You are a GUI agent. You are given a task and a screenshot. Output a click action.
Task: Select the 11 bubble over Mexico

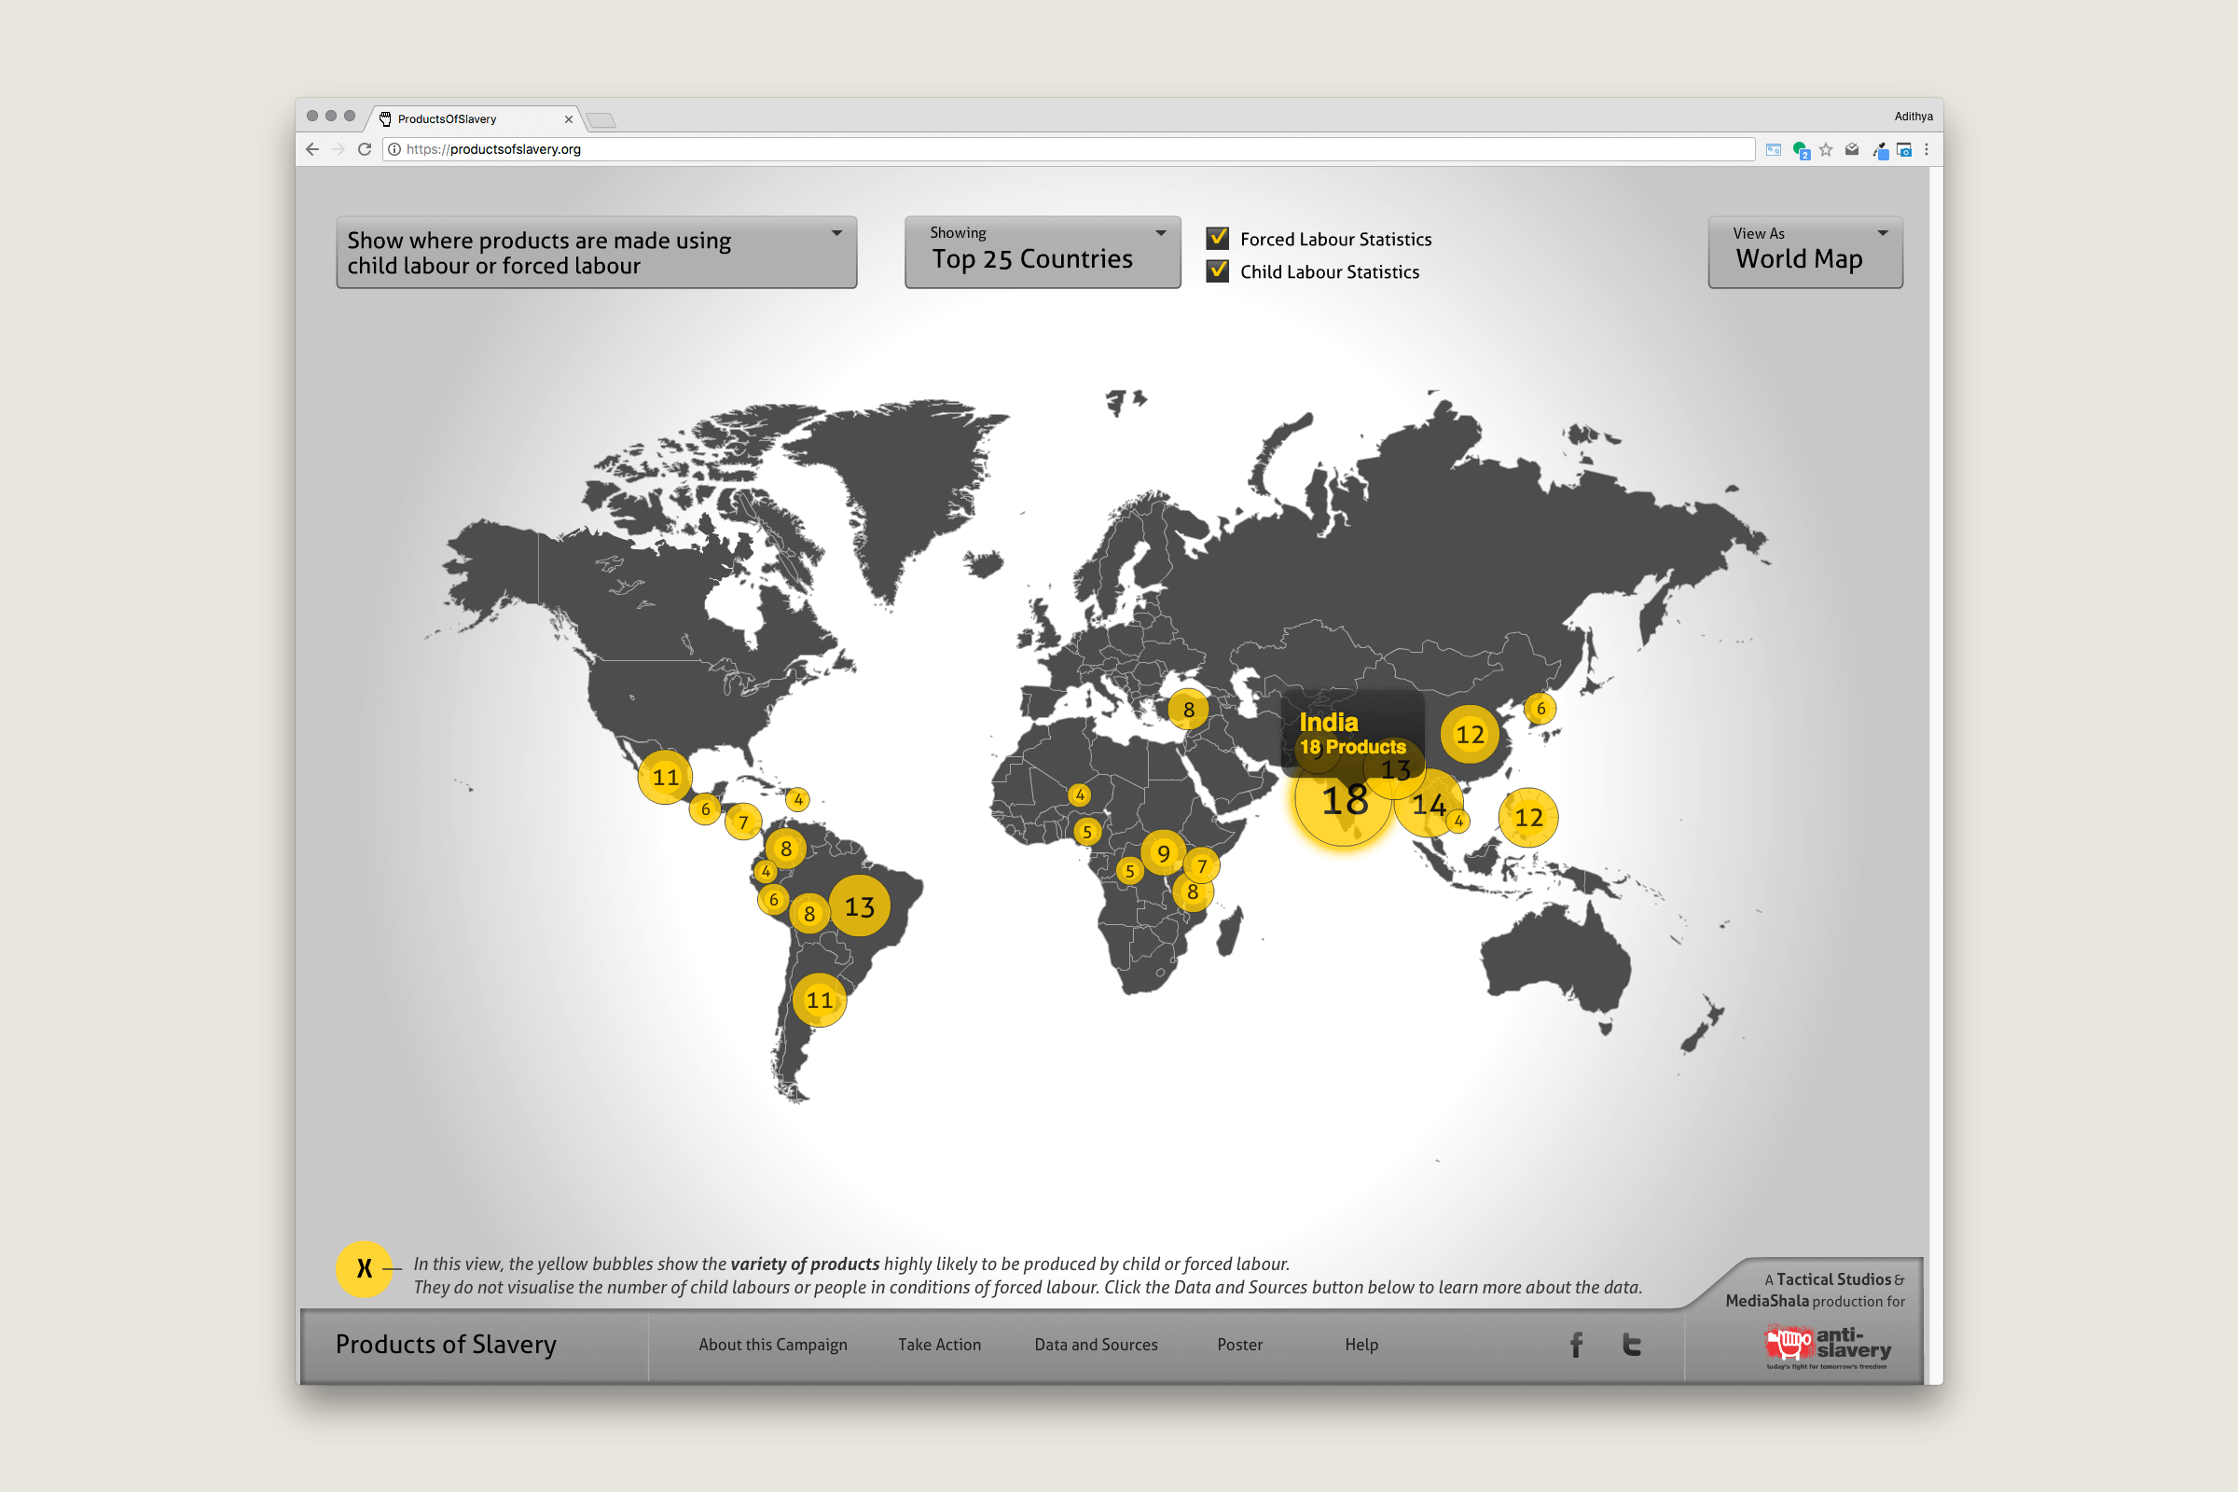coord(665,778)
